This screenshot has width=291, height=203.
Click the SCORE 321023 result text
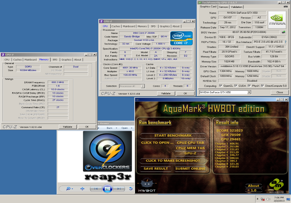(230, 130)
